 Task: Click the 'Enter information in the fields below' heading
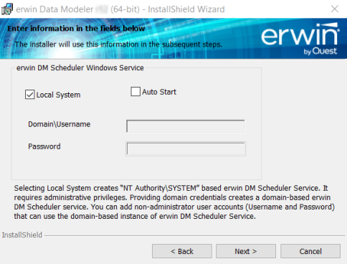(76, 29)
